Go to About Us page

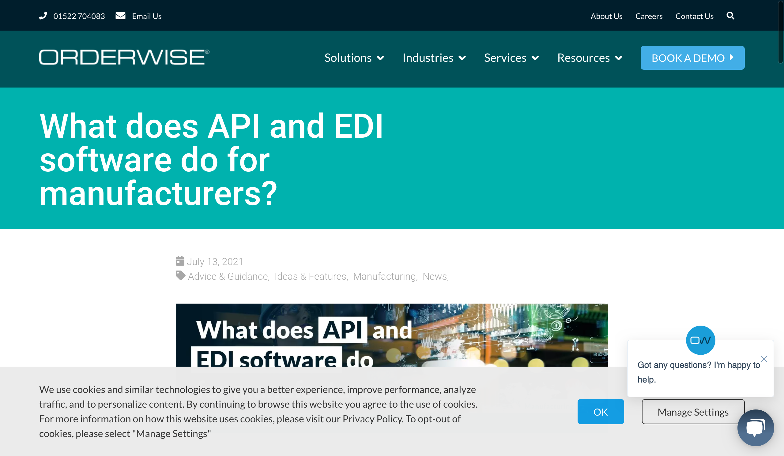point(606,16)
